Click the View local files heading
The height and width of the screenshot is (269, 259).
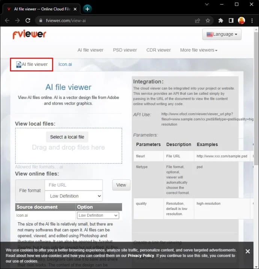pyautogui.click(x=35, y=124)
